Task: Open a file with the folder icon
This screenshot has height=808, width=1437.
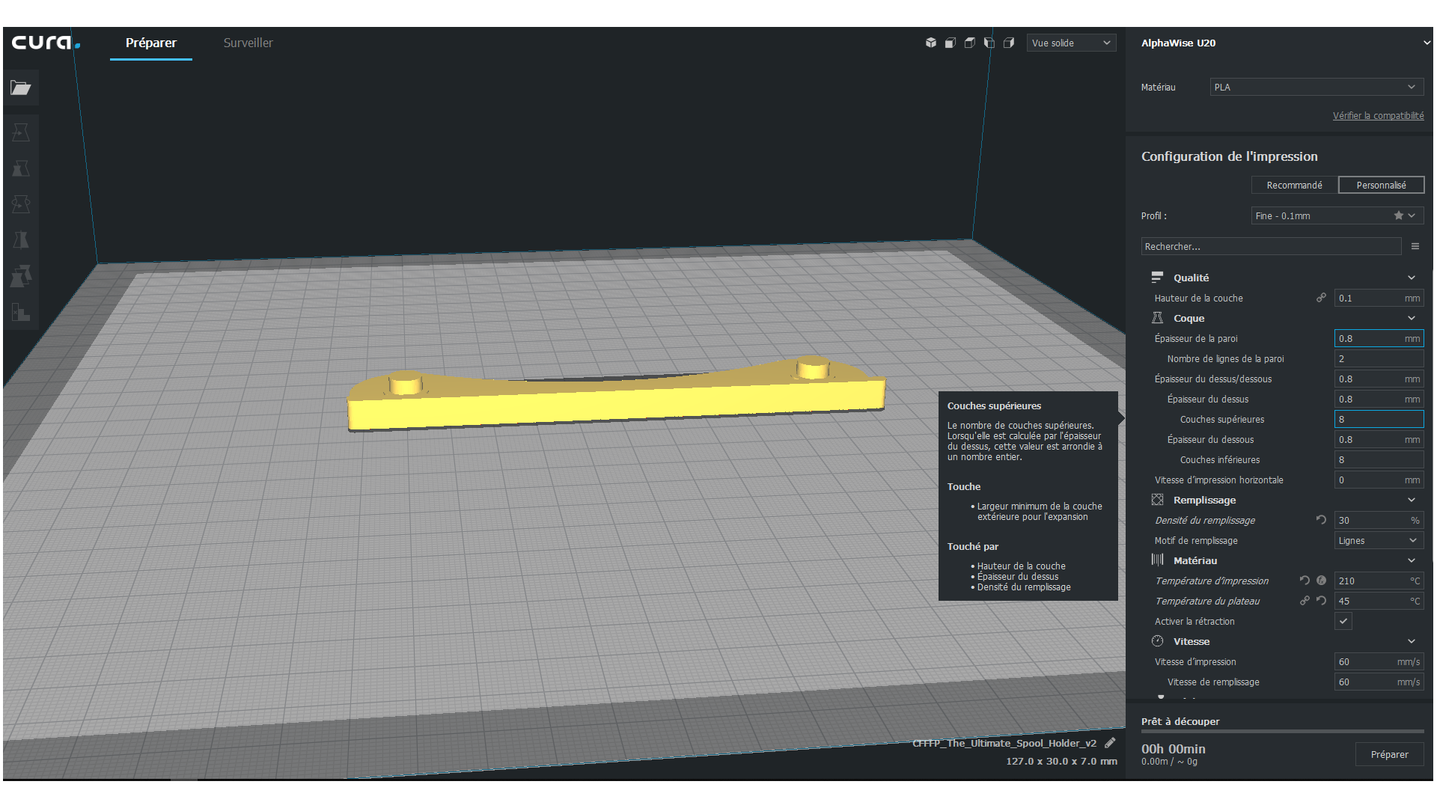Action: (x=21, y=88)
